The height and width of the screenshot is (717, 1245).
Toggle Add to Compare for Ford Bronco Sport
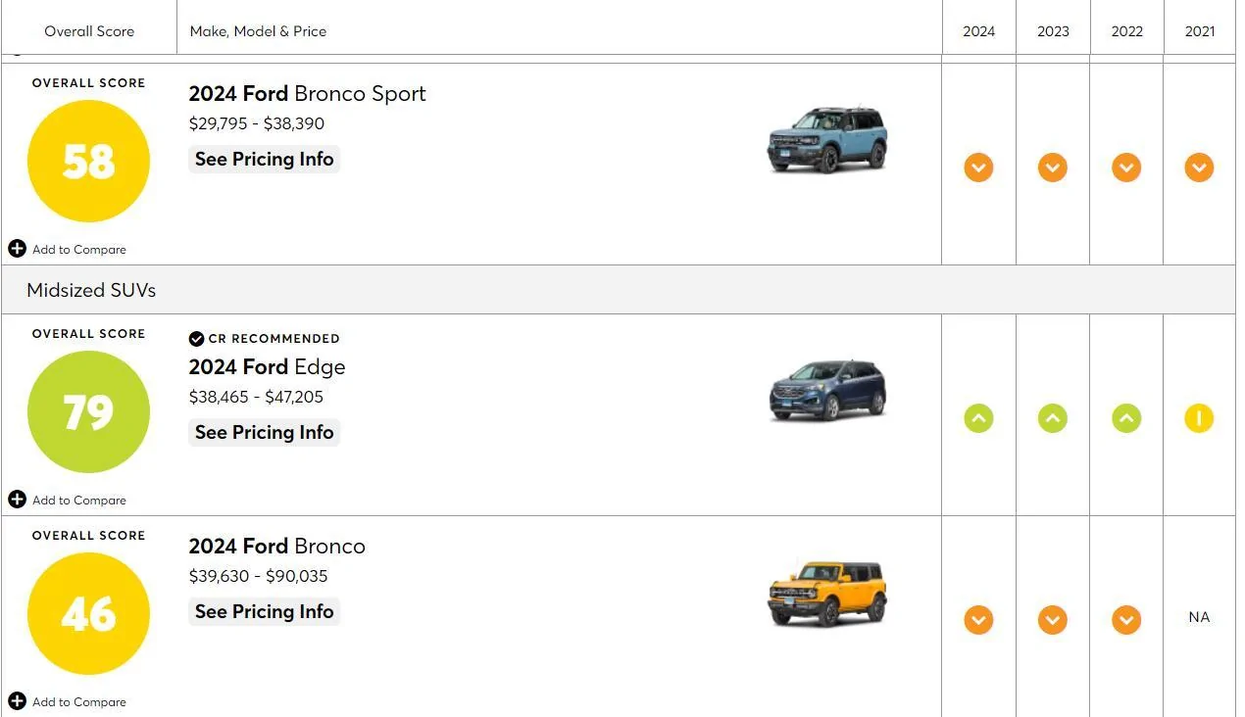67,249
